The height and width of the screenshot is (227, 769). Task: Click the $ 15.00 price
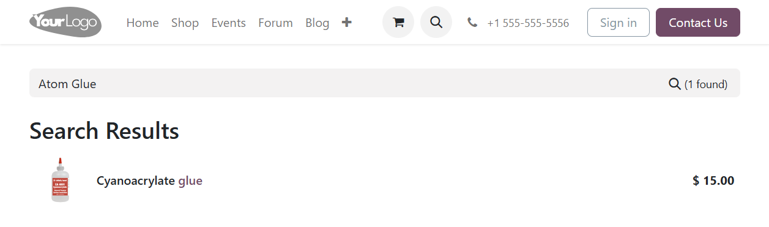(x=713, y=180)
